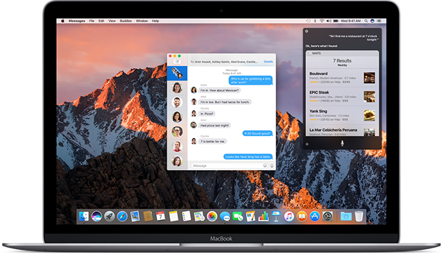Click message "7 is better for me."
This screenshot has height=254, width=444.
tap(213, 142)
